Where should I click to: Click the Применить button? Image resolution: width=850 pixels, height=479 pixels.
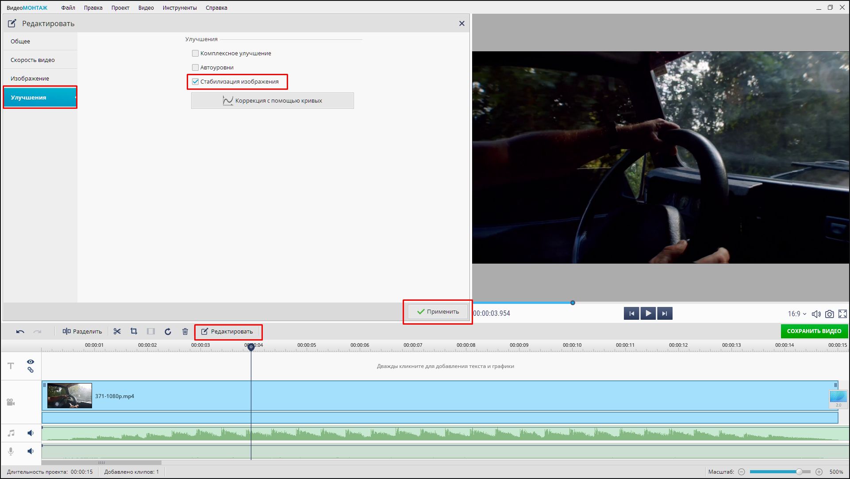[x=438, y=311]
